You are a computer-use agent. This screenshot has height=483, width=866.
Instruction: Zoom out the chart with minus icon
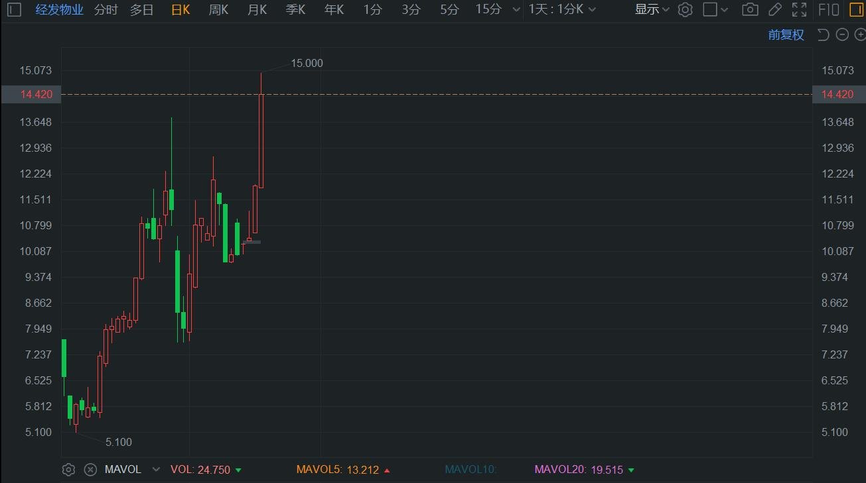pos(842,34)
